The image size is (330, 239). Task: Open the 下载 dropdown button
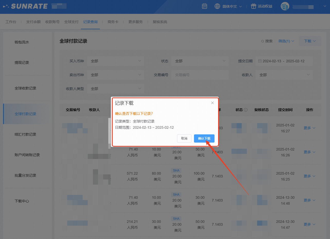click(310, 41)
